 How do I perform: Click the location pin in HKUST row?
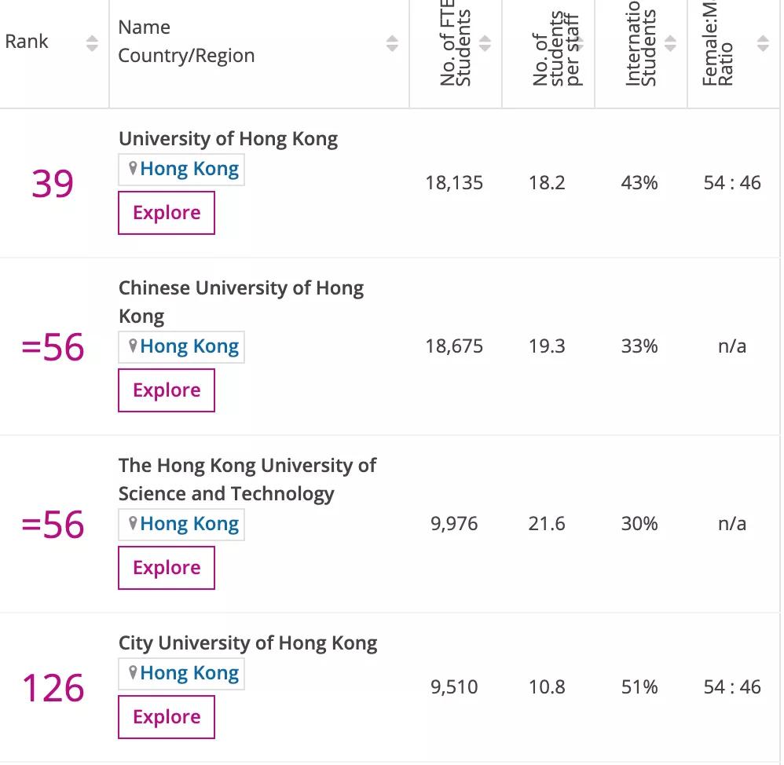tap(132, 523)
